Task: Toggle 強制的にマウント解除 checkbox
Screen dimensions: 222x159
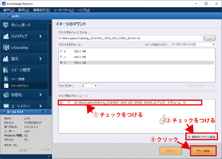Action: point(189,137)
